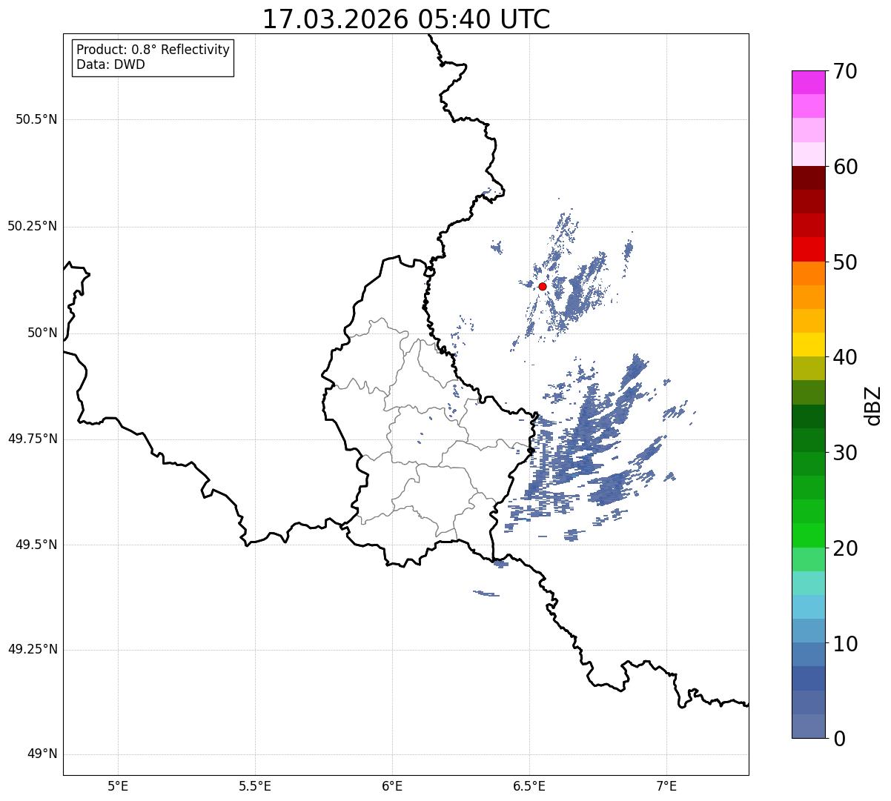Click the latitude label '50°N'
Image resolution: width=891 pixels, height=801 pixels.
pos(42,333)
